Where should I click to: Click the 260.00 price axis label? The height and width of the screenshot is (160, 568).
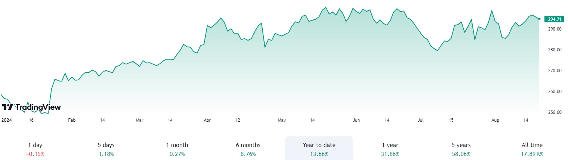pyautogui.click(x=554, y=92)
